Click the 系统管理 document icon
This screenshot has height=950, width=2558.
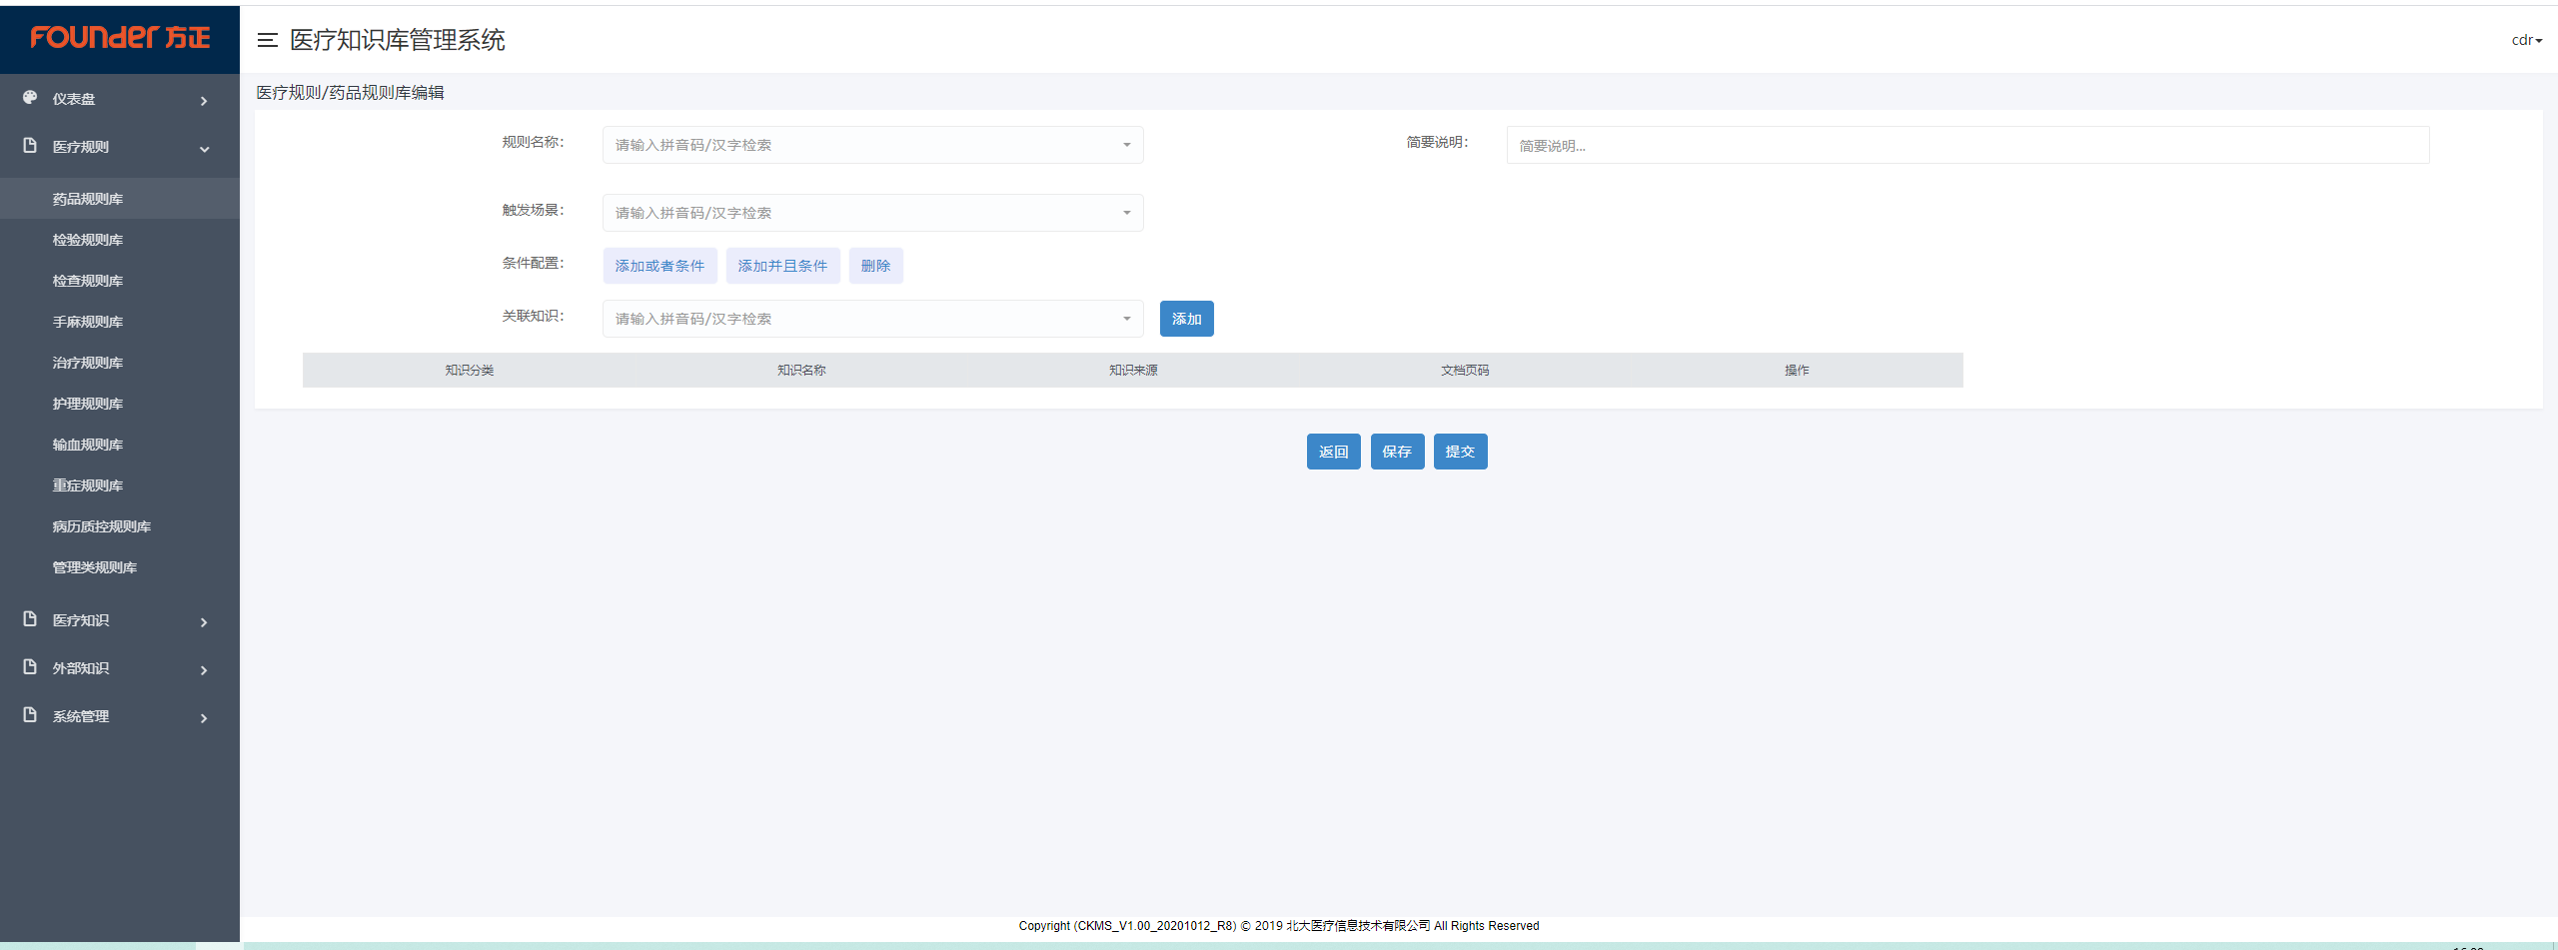[30, 715]
